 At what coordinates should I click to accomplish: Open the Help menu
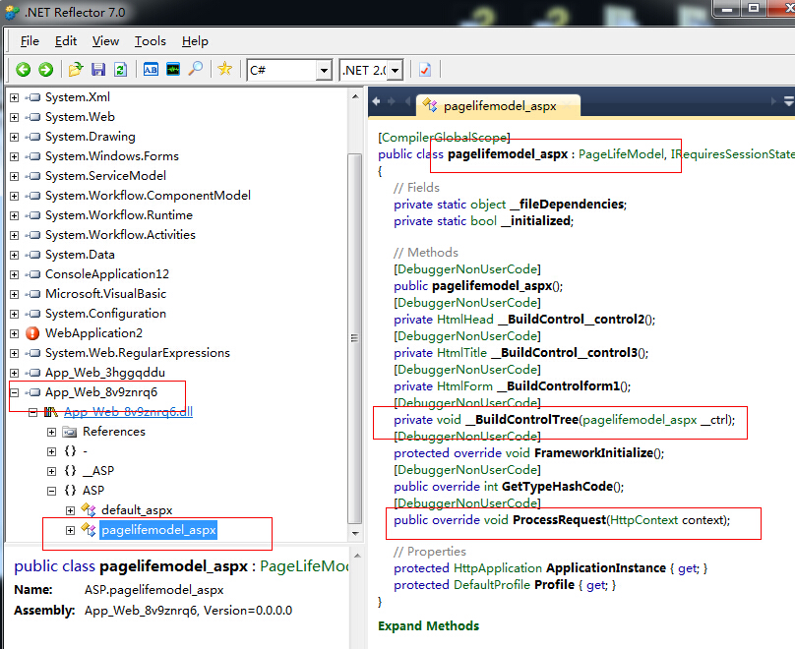195,41
